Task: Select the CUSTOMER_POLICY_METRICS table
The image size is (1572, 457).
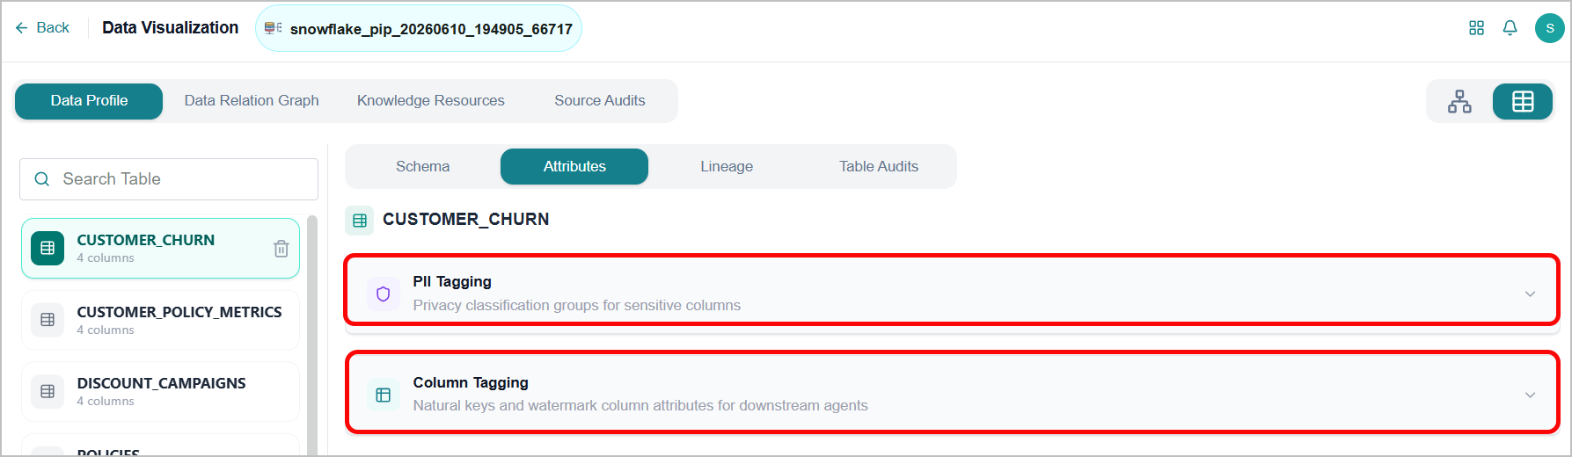Action: (x=160, y=320)
